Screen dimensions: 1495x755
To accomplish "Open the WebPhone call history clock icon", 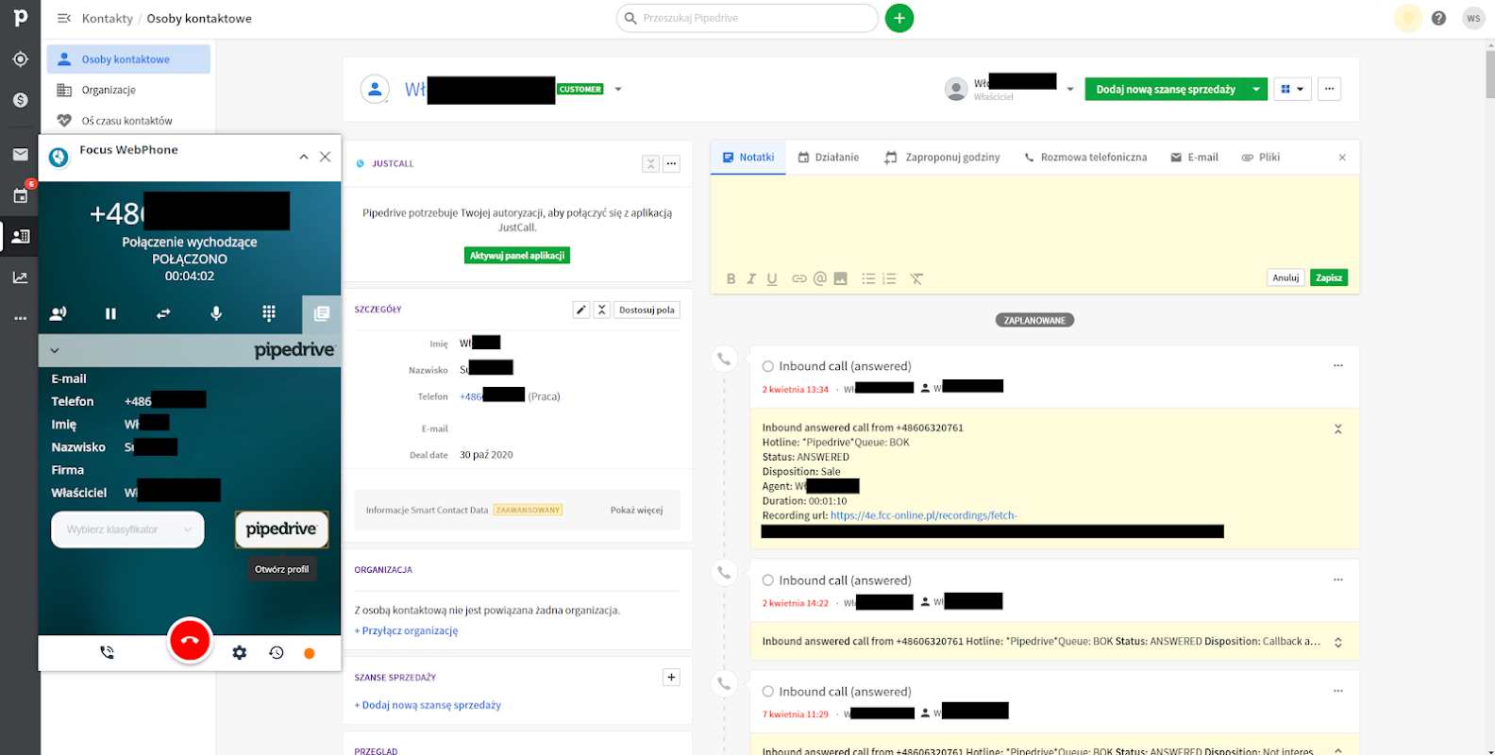I will click(277, 653).
